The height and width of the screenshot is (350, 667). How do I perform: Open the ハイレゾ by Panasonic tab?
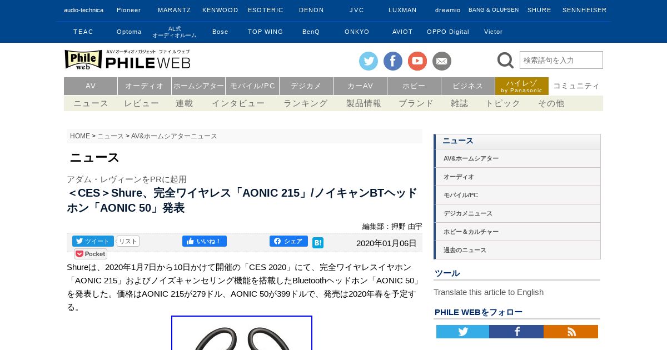(522, 86)
